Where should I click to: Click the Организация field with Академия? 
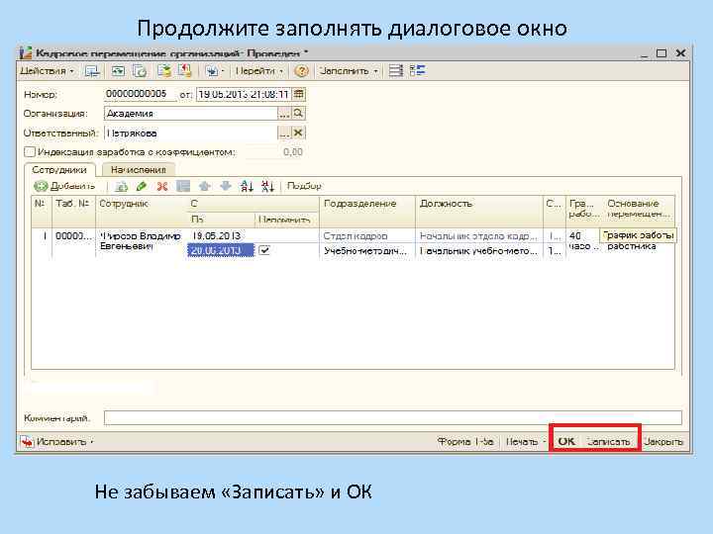click(191, 114)
